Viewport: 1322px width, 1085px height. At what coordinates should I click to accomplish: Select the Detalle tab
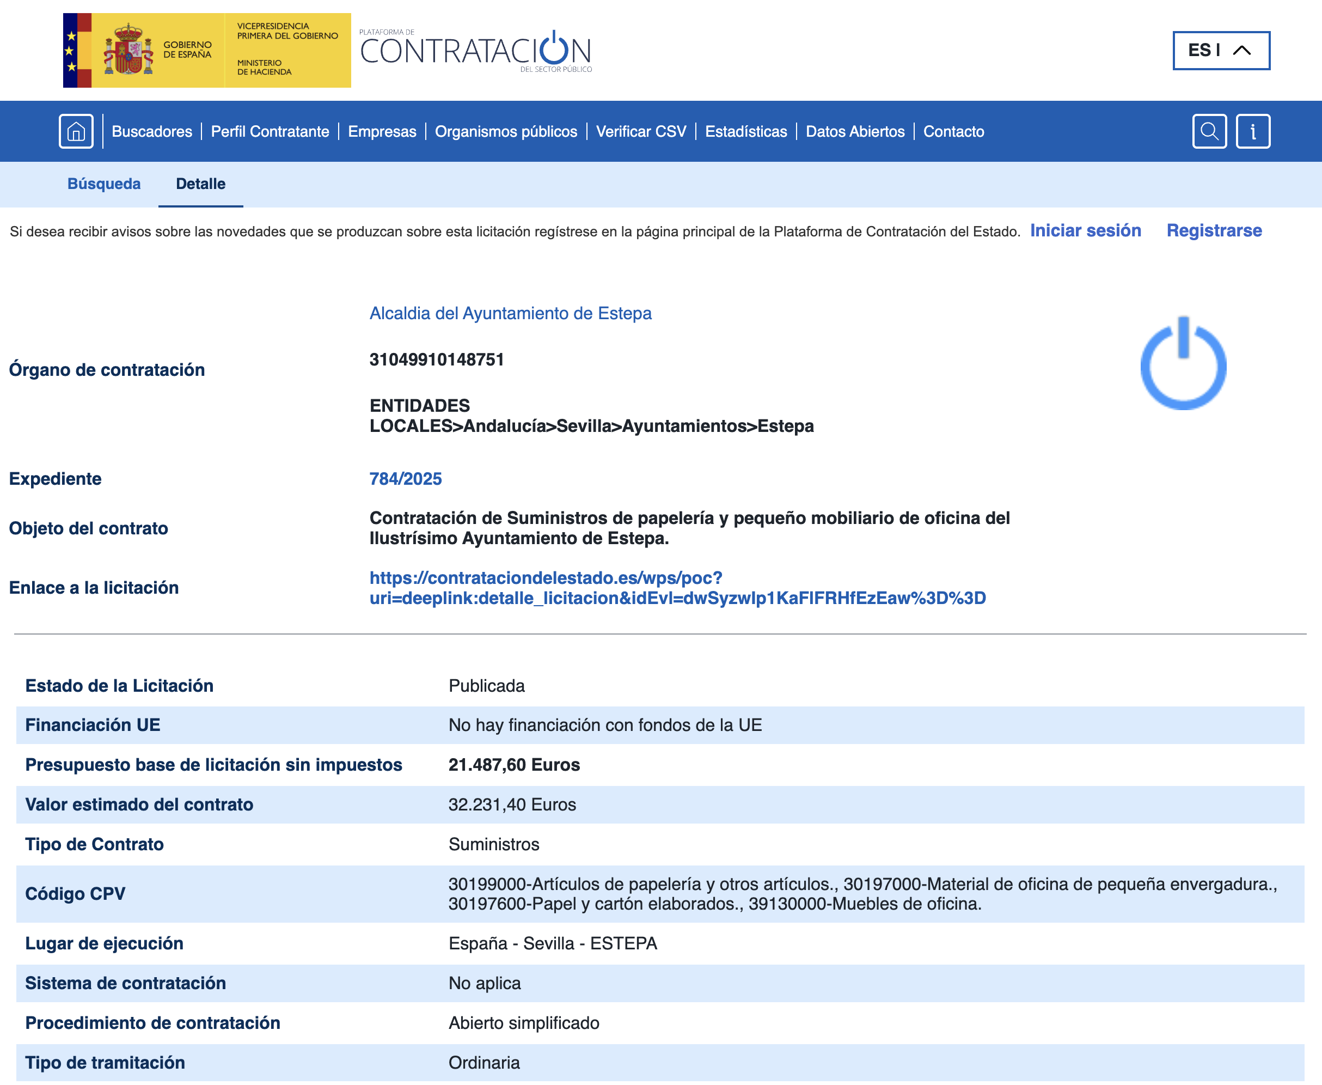click(200, 184)
